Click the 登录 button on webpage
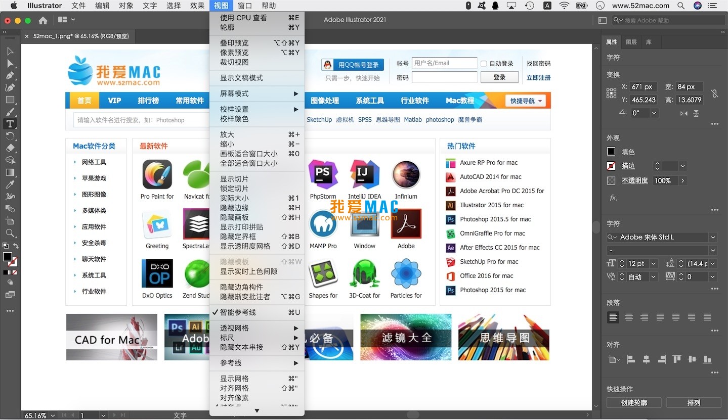The height and width of the screenshot is (420, 728). click(499, 77)
